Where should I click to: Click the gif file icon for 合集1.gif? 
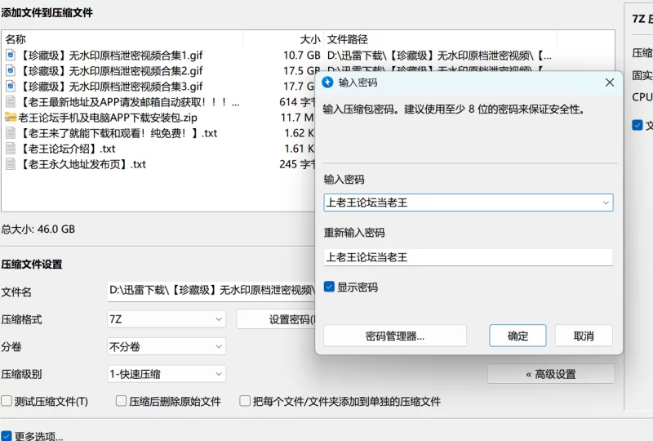[11, 55]
